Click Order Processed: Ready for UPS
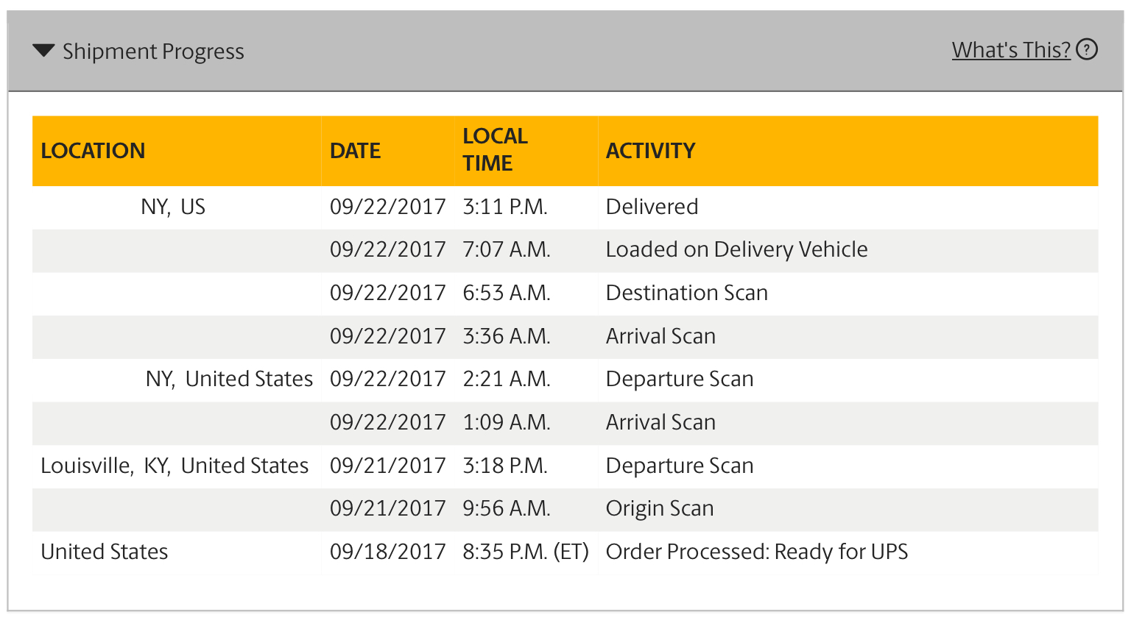The height and width of the screenshot is (623, 1131). pos(757,552)
